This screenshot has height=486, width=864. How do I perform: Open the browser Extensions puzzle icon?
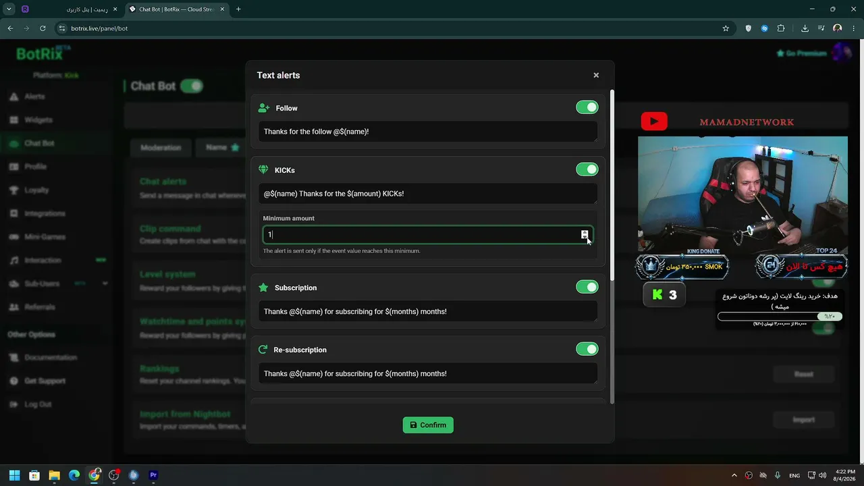[781, 28]
